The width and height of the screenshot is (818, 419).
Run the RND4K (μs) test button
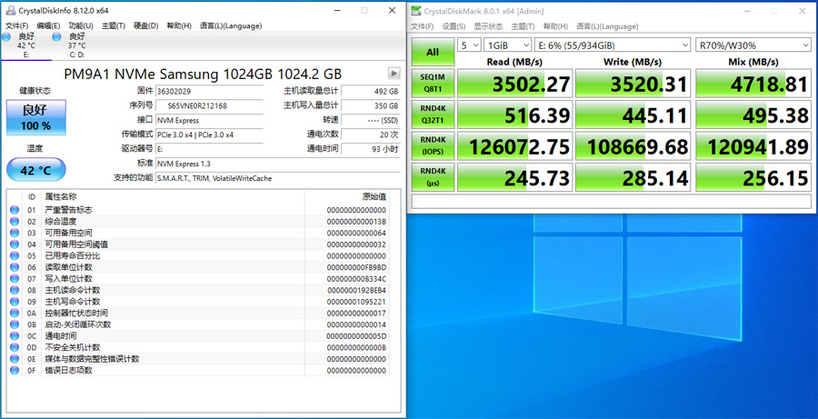[x=433, y=177]
